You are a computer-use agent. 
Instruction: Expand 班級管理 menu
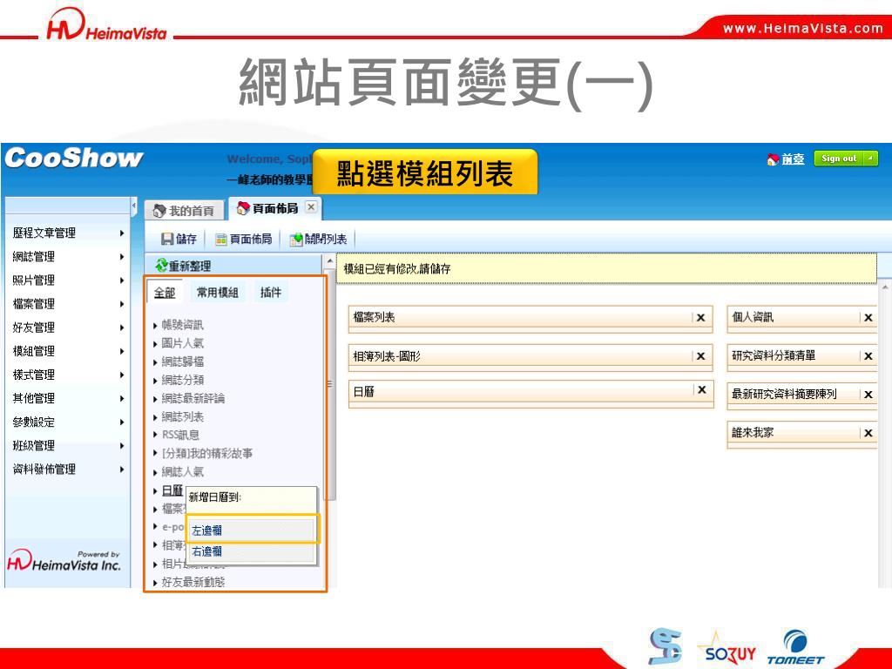click(68, 445)
